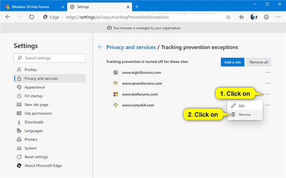Click the Profiles person icon
This screenshot has width=286, height=178.
click(19, 70)
